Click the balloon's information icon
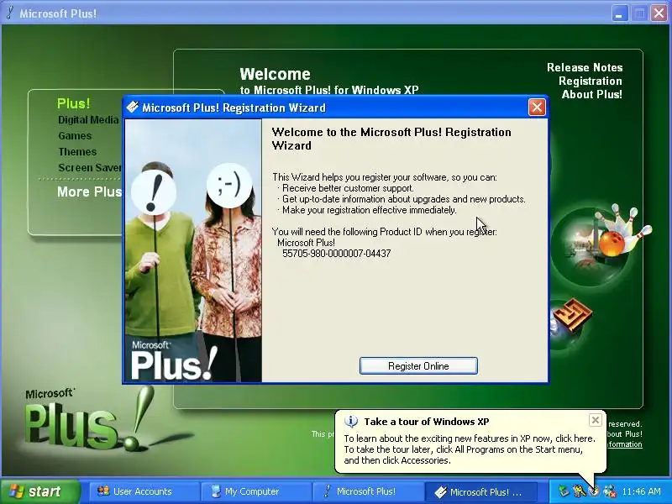The image size is (672, 504). 351,422
